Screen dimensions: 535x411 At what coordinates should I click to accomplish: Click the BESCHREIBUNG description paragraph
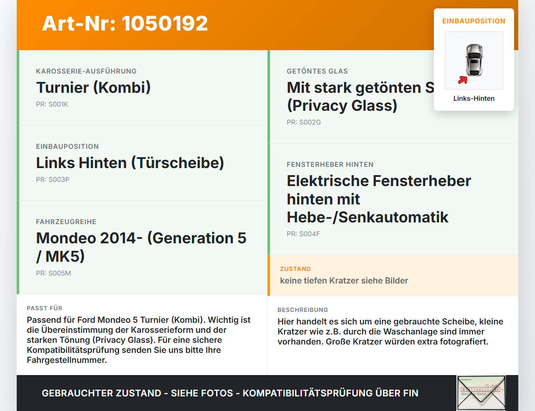coord(390,332)
